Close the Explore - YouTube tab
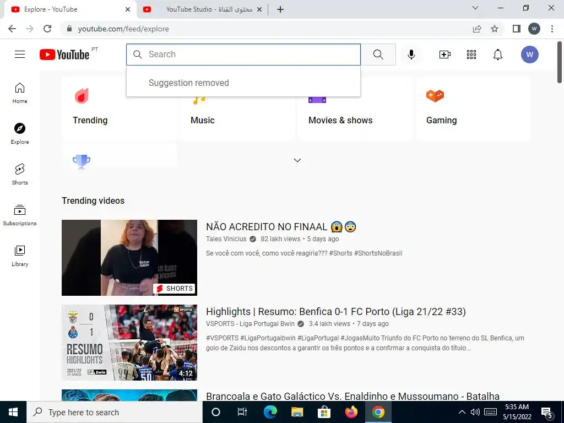The image size is (564, 423). click(x=128, y=9)
